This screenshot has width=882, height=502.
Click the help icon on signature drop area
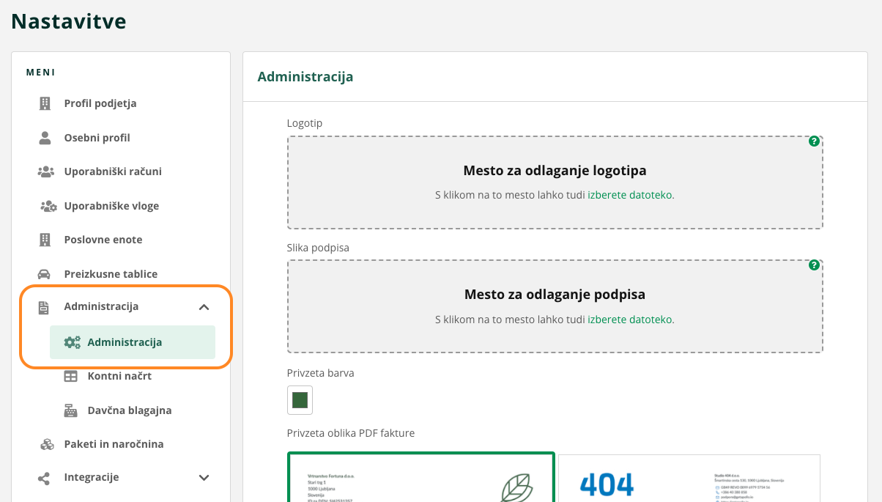click(814, 265)
